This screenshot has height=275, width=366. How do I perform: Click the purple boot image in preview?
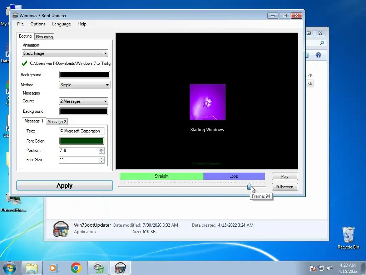click(x=208, y=102)
